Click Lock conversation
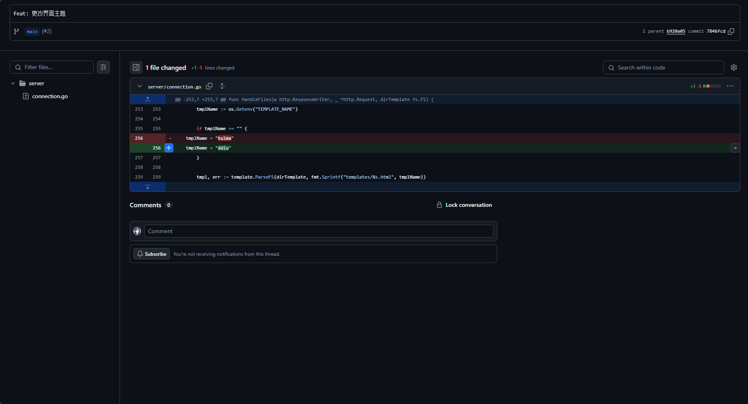748x404 pixels. coord(464,205)
